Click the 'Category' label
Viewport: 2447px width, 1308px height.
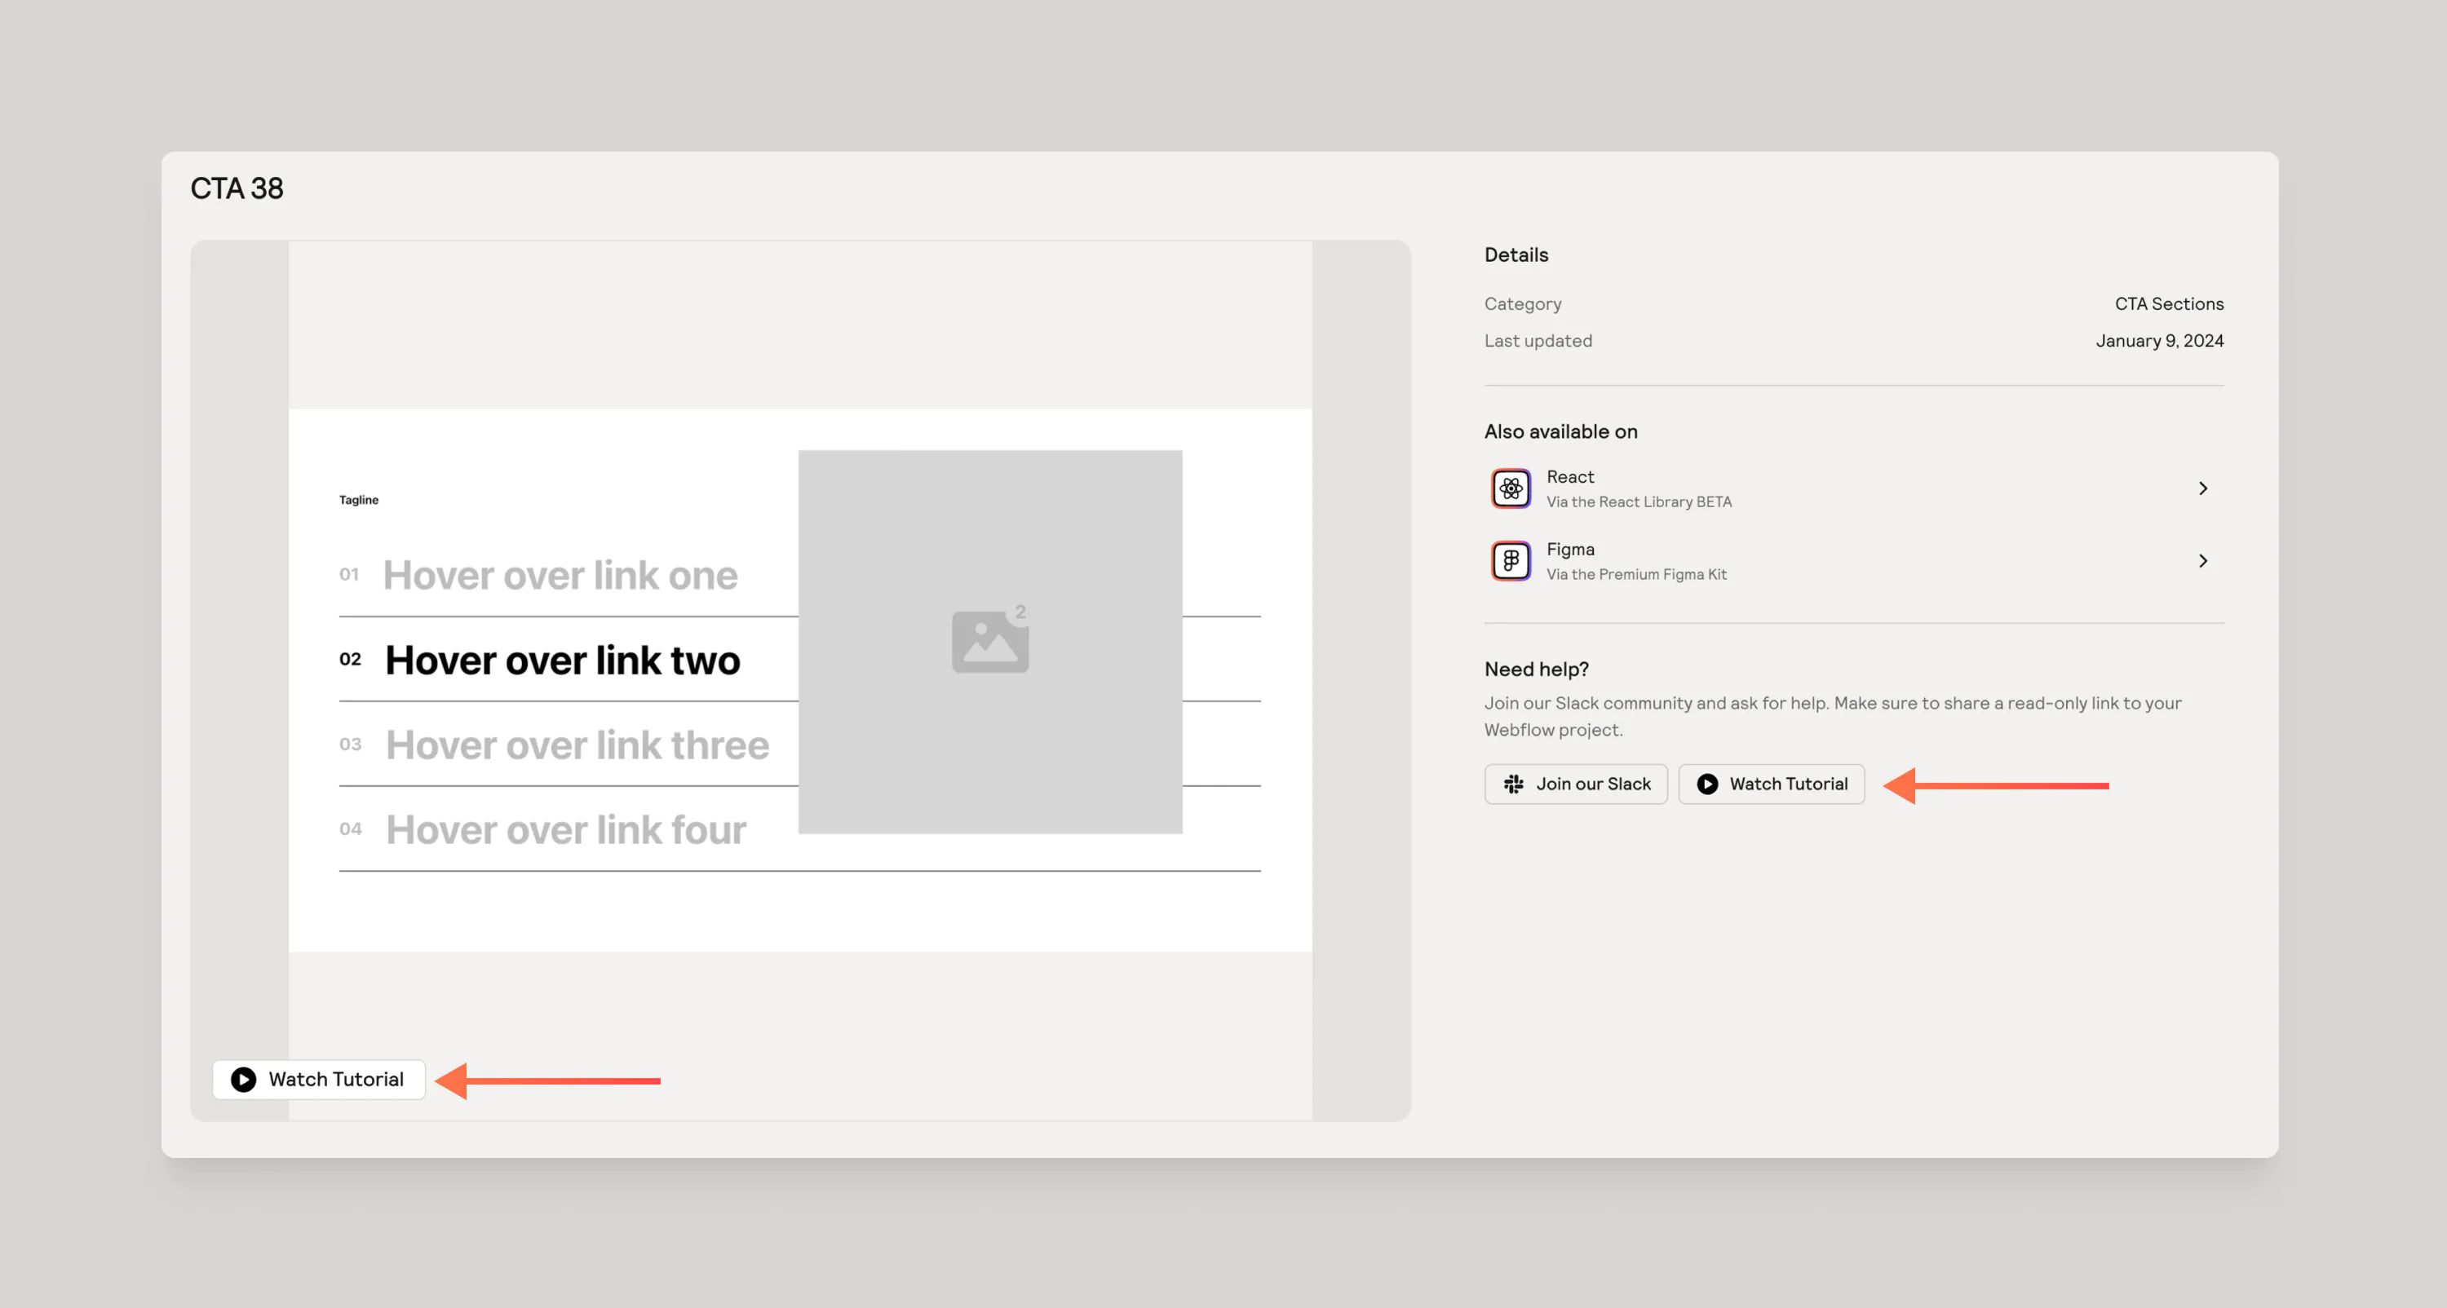point(1523,304)
